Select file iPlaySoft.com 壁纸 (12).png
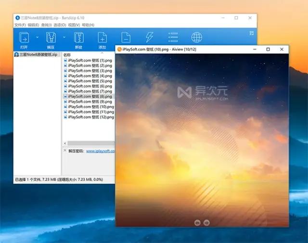 [x=91, y=117]
